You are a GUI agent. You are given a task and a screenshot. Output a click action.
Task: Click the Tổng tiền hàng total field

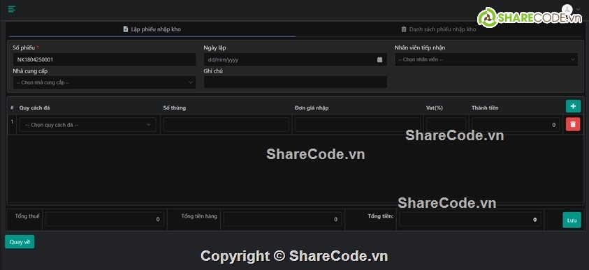[x=282, y=219]
